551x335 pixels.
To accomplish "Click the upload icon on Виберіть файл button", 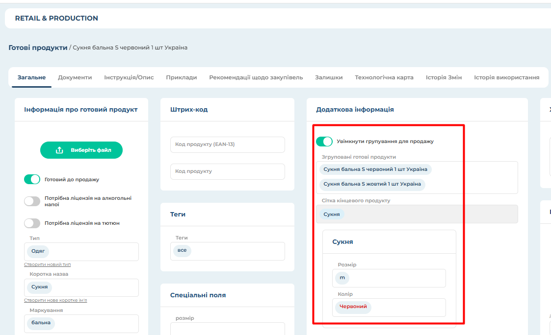I will pos(59,150).
